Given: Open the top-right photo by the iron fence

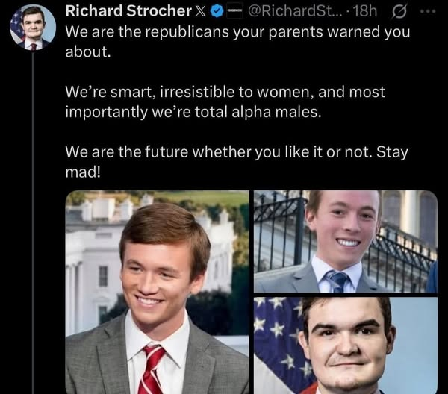Looking at the screenshot, I should [x=345, y=240].
